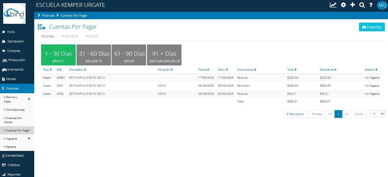This screenshot has width=388, height=177.
Task: Sort table by Proveedor column
Action: (x=77, y=70)
